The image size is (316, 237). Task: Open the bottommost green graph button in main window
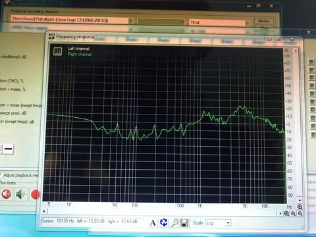click(x=313, y=134)
